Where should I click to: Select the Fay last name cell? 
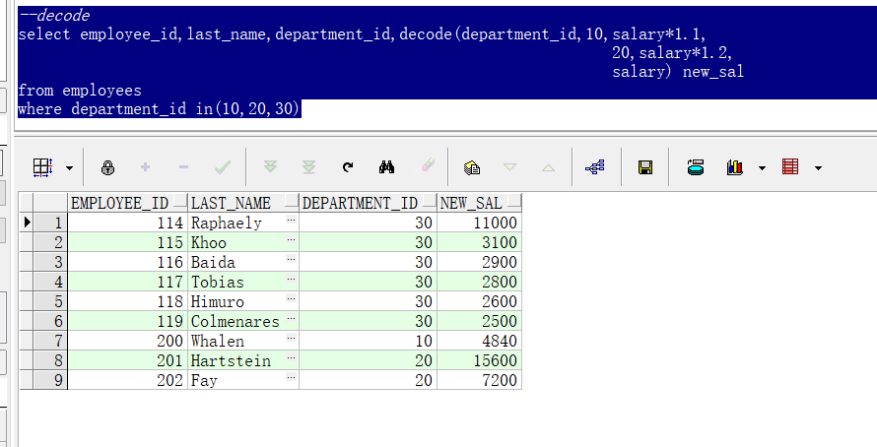(243, 380)
